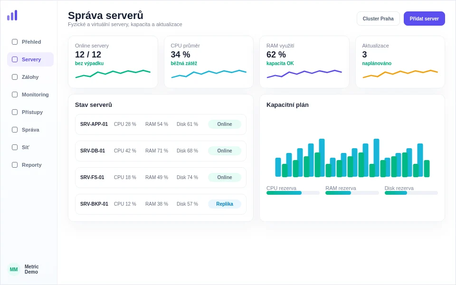The width and height of the screenshot is (456, 285).
Task: Click the icon beside Zálohy
Action: 15,77
